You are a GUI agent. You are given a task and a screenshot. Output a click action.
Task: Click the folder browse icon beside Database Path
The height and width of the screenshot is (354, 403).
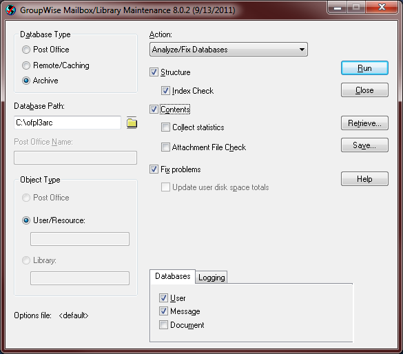tap(132, 123)
